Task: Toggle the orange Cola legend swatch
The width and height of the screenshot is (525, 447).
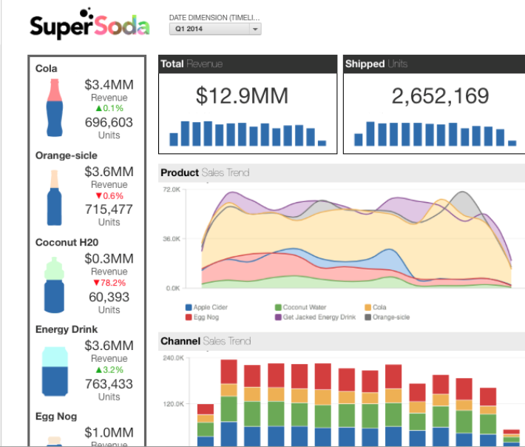Action: click(x=367, y=307)
